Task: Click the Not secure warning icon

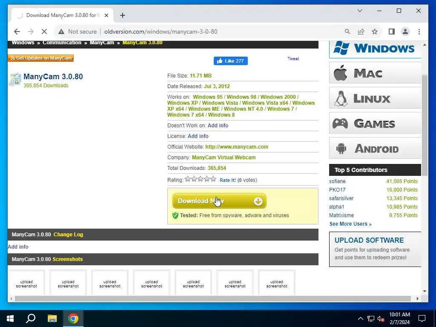Action: pyautogui.click(x=61, y=32)
